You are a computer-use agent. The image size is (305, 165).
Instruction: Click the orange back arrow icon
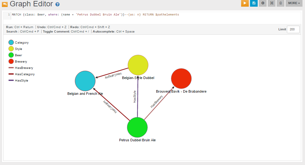(x=5, y=4)
